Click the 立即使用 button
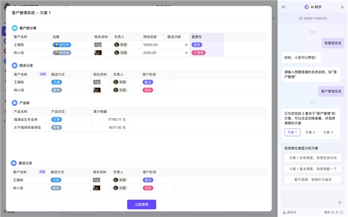Screen dimensions: 348x217 (x=142, y=204)
